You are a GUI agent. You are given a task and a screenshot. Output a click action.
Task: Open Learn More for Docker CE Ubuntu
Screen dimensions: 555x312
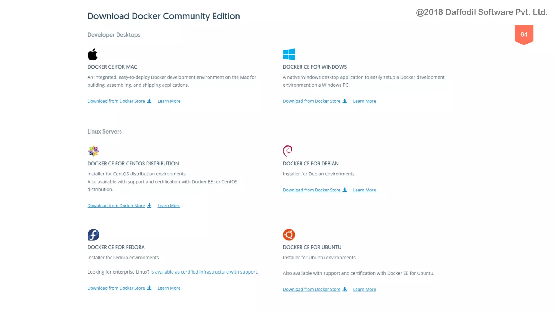pyautogui.click(x=364, y=289)
